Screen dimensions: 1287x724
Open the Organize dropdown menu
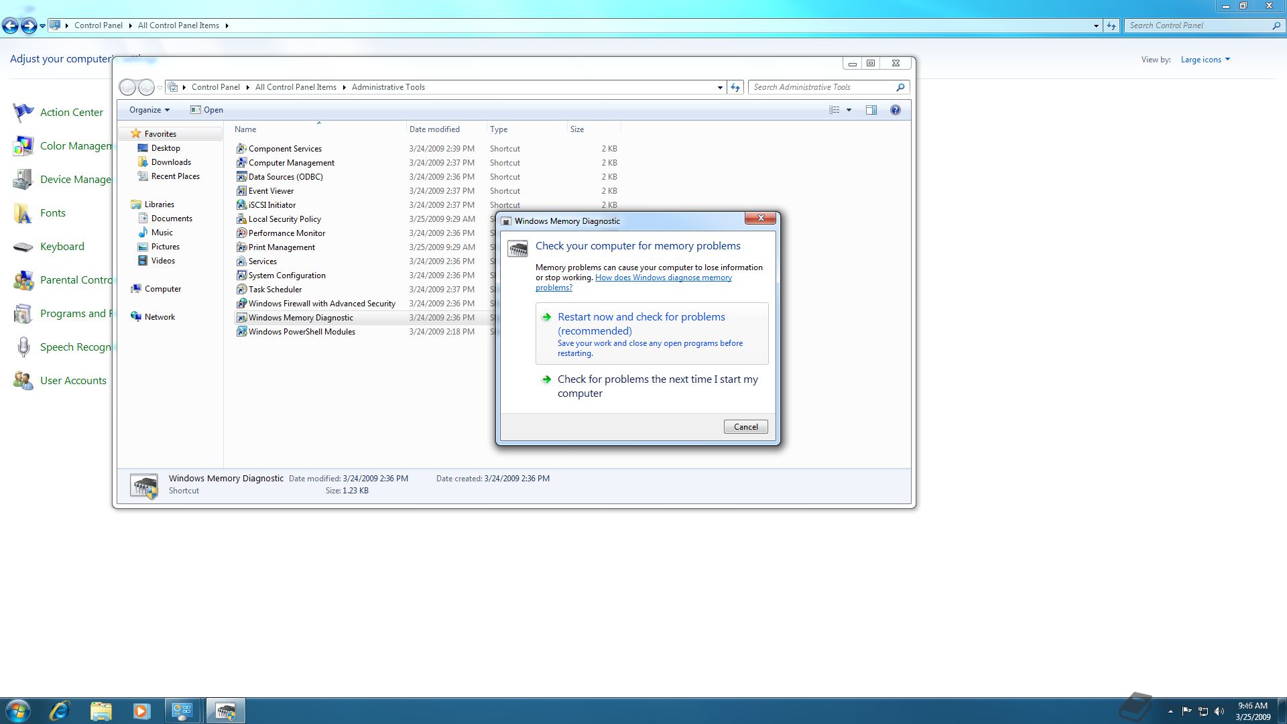click(149, 110)
